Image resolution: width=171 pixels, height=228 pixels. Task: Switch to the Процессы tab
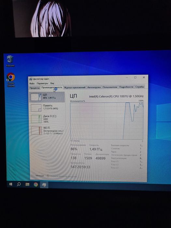click(x=35, y=88)
